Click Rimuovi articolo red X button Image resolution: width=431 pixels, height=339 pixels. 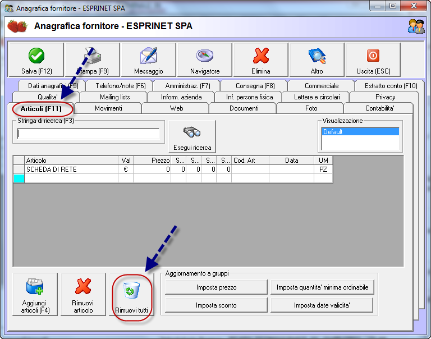(83, 294)
